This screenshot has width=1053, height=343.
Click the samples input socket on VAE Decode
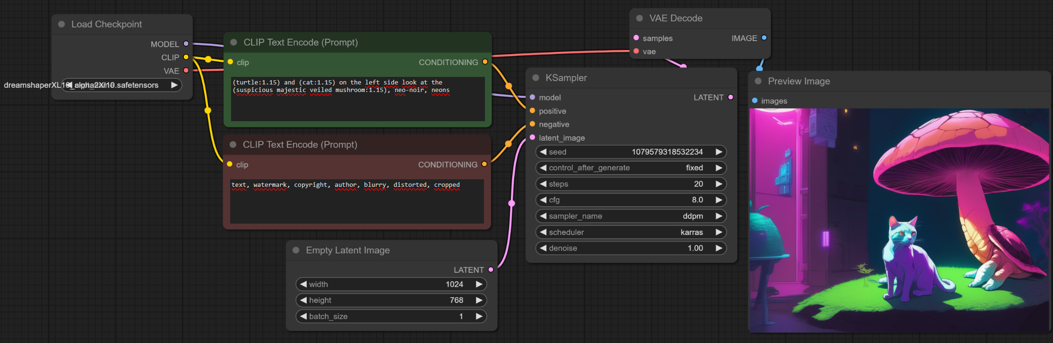tap(636, 38)
